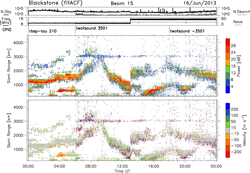Image resolution: width=250 pixels, height=173 pixels.
Task: Click the "4000" range tick in power panel
Action: [x=18, y=43]
